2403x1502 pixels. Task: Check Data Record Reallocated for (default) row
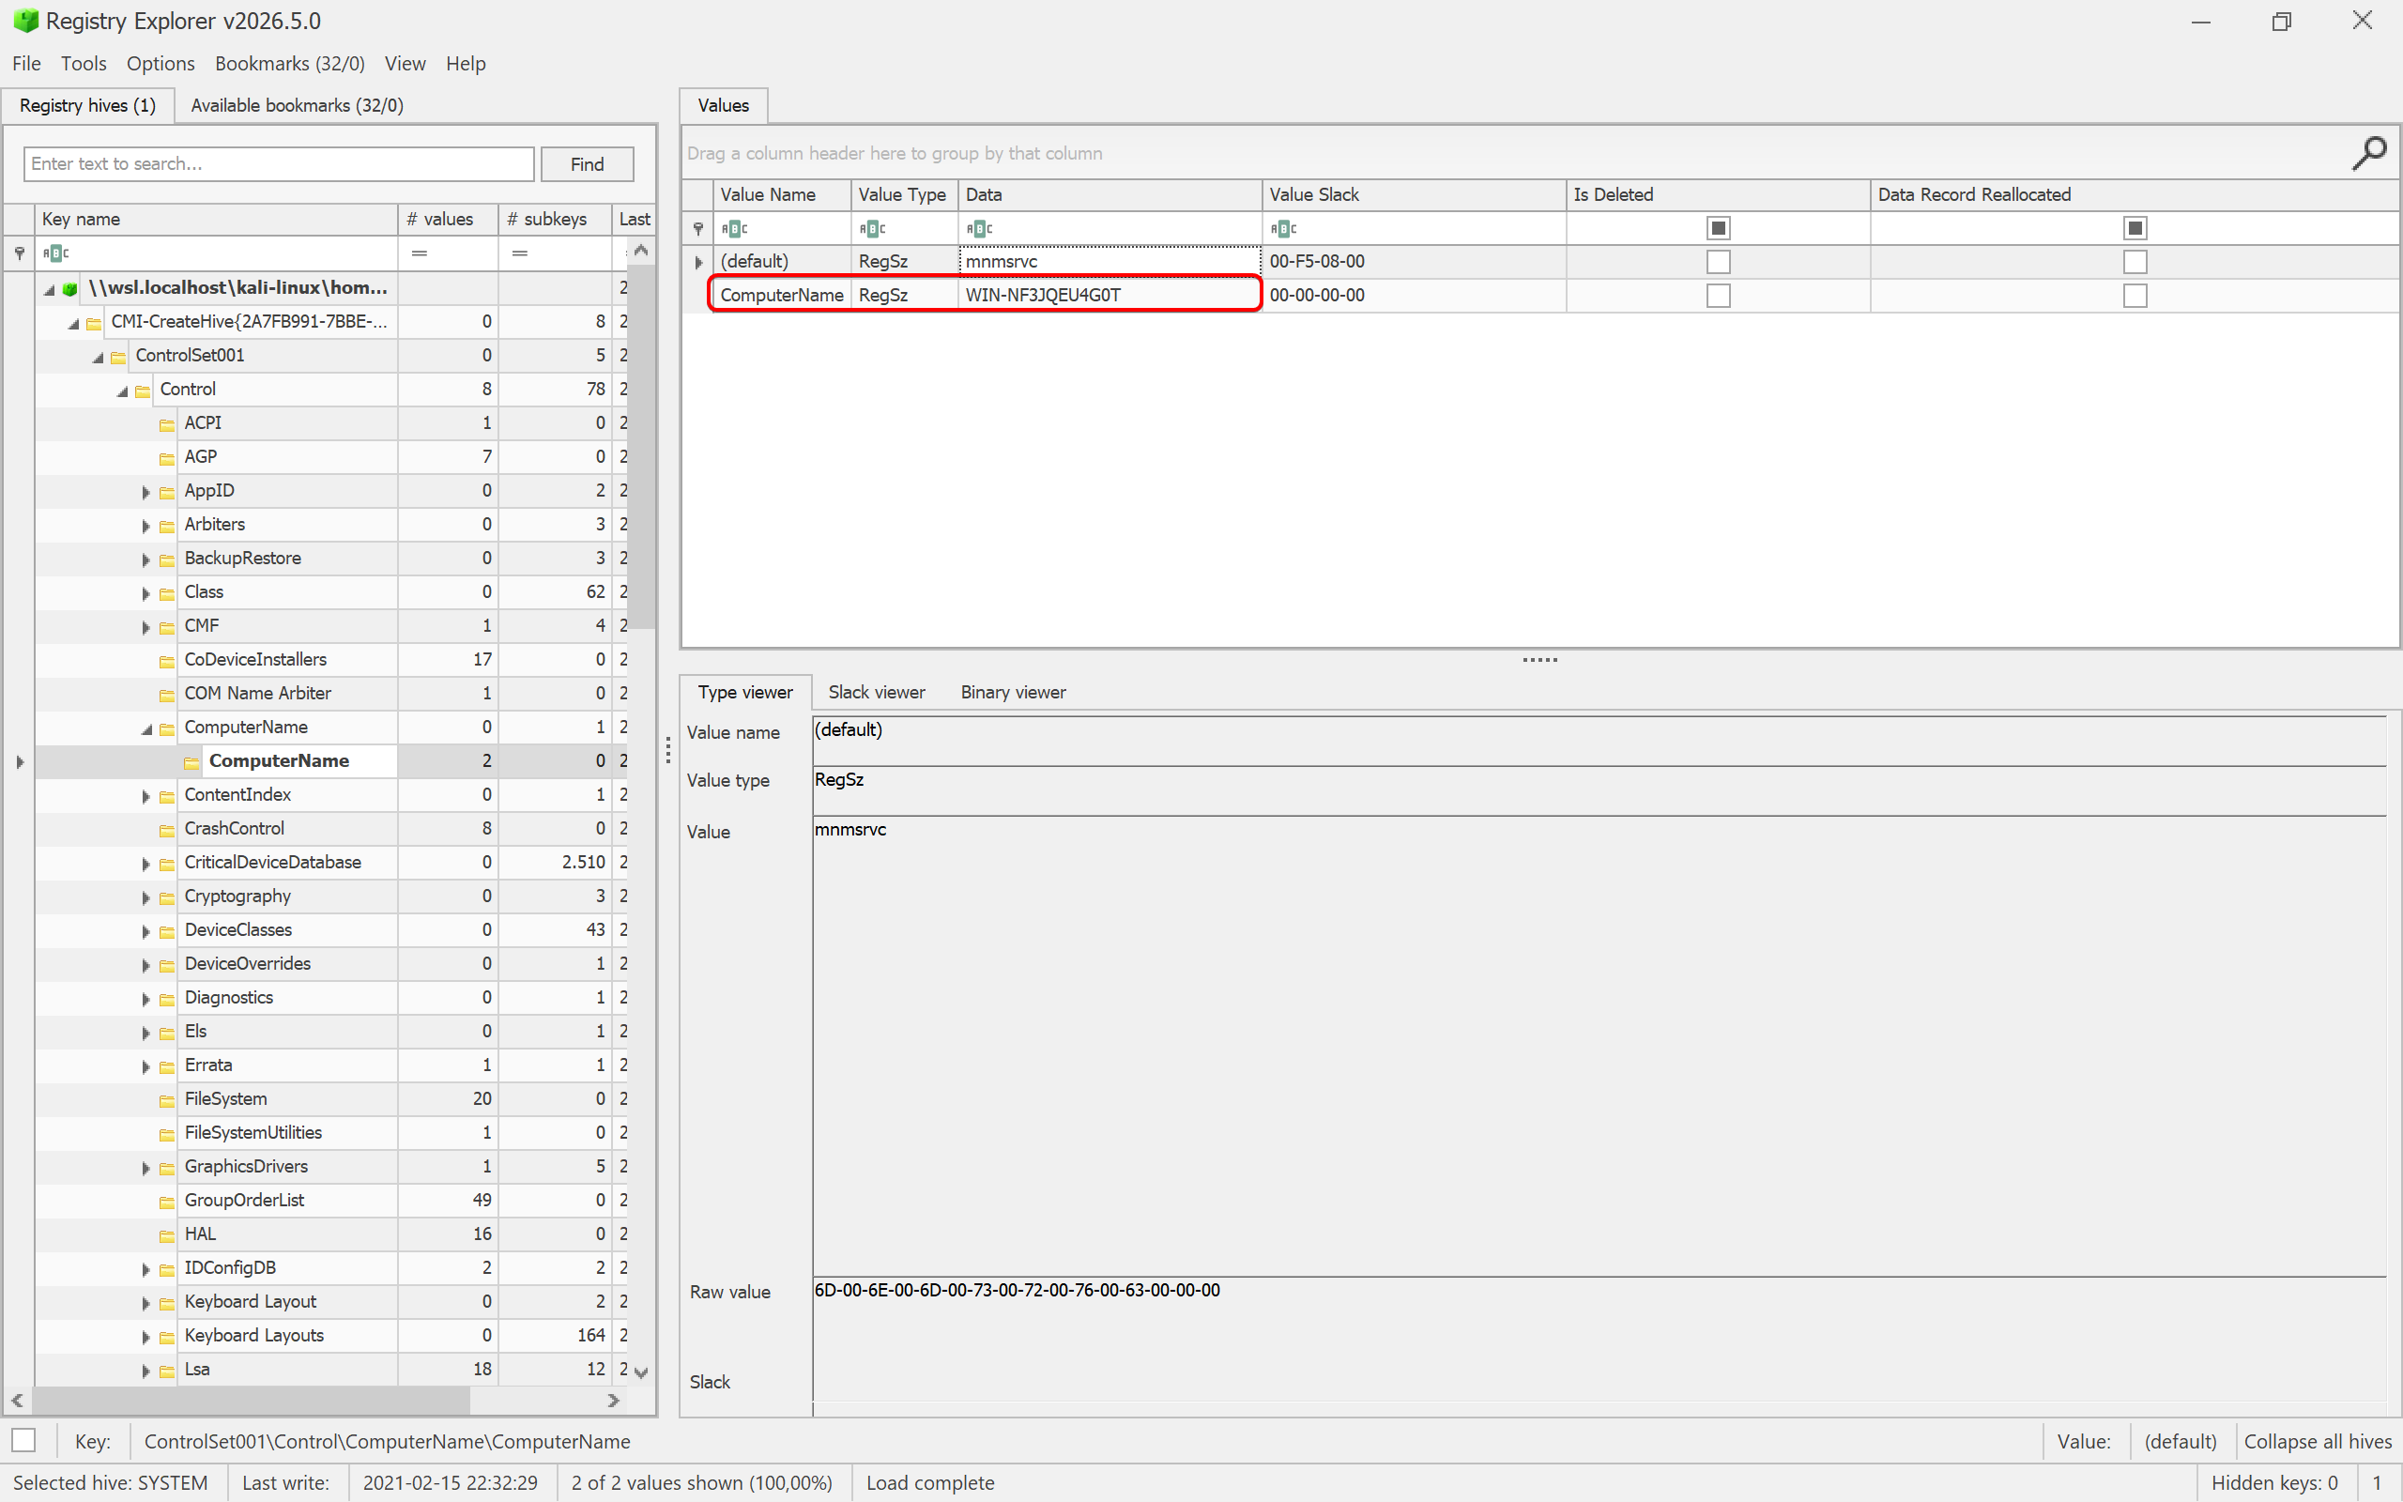coord(2135,262)
